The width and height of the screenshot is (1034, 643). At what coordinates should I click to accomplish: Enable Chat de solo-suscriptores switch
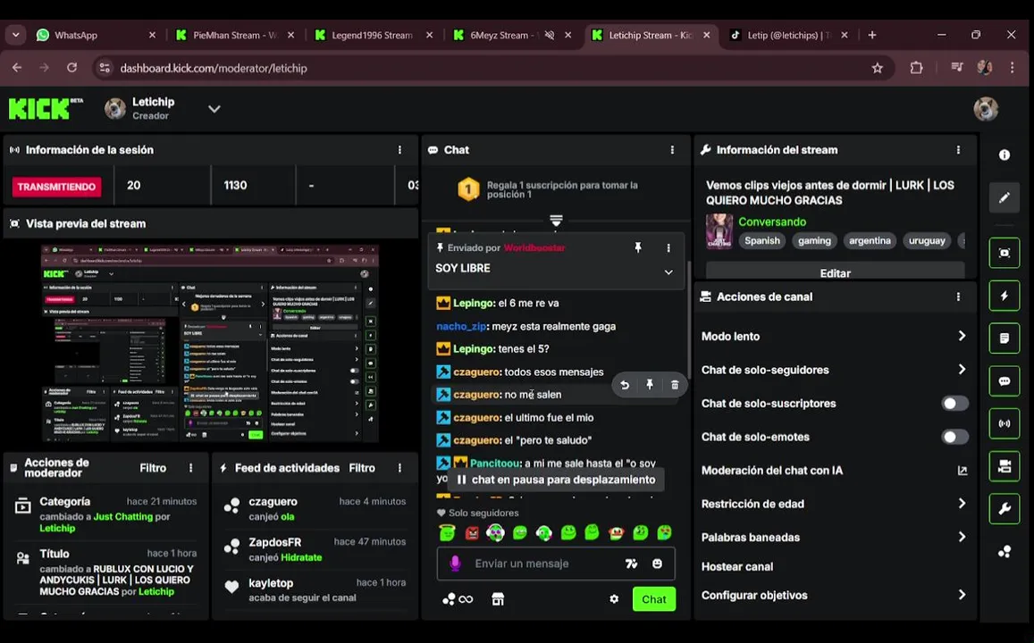tap(954, 403)
